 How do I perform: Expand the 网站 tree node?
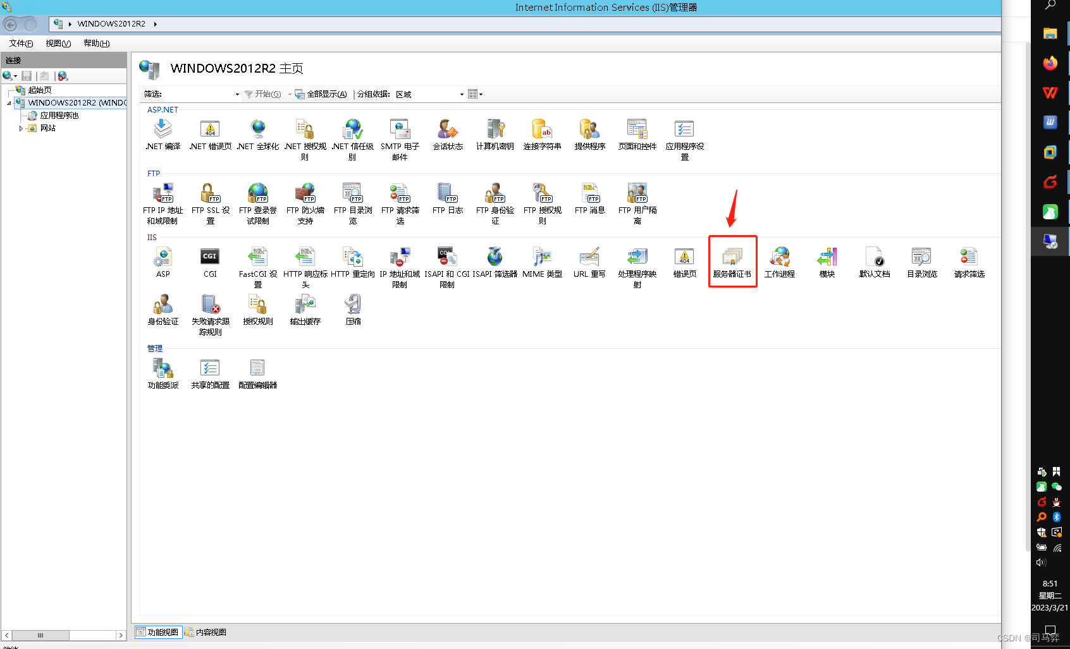coord(21,128)
